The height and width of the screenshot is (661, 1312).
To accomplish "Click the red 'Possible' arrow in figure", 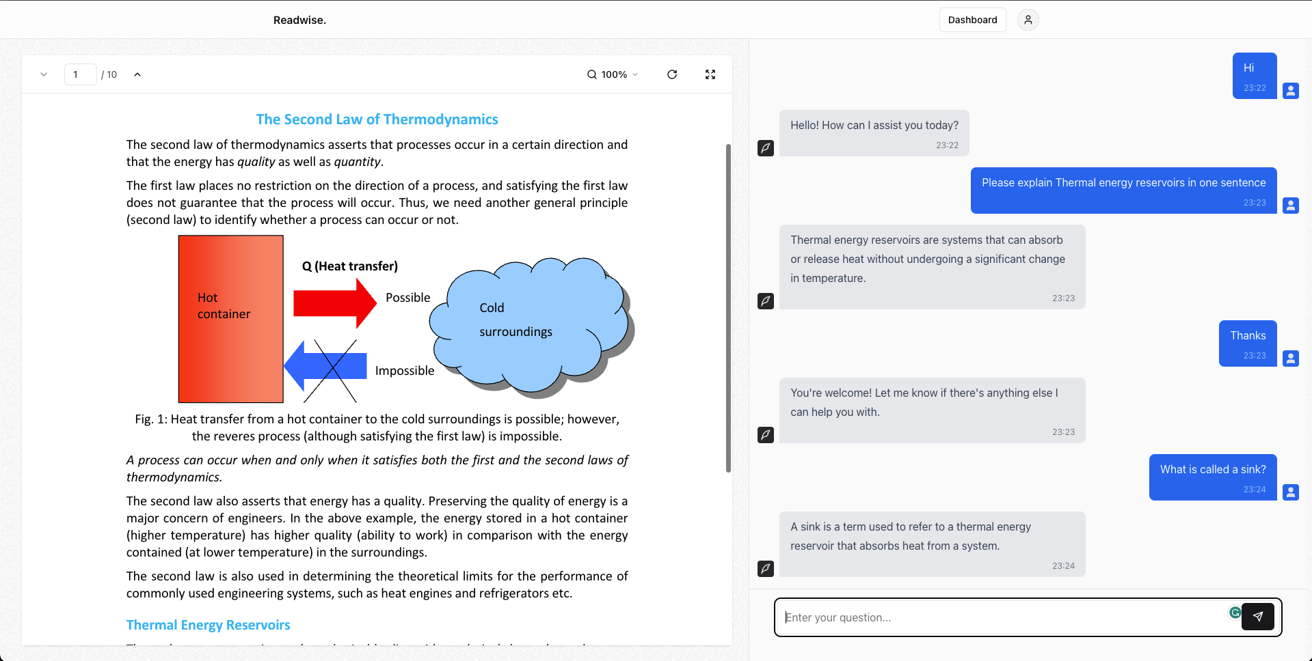I will click(335, 303).
